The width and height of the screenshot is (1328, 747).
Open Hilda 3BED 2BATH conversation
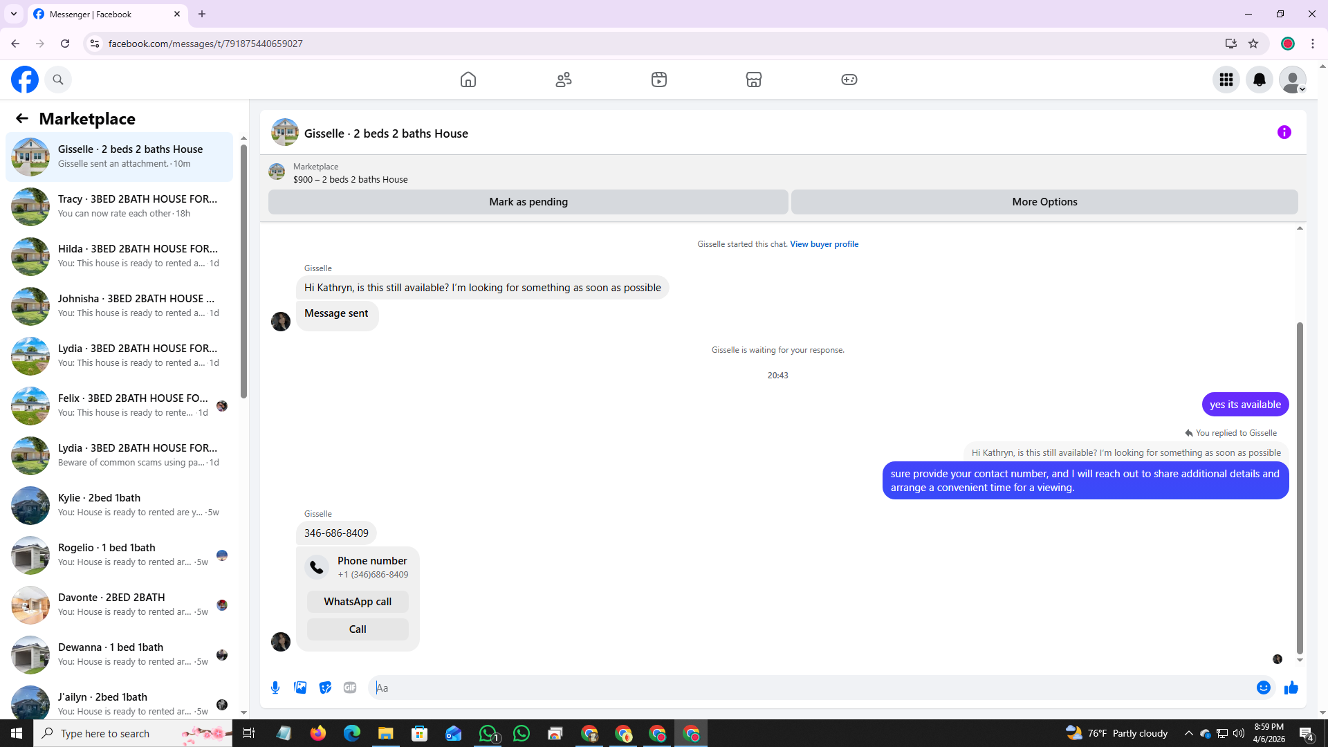pyautogui.click(x=120, y=257)
